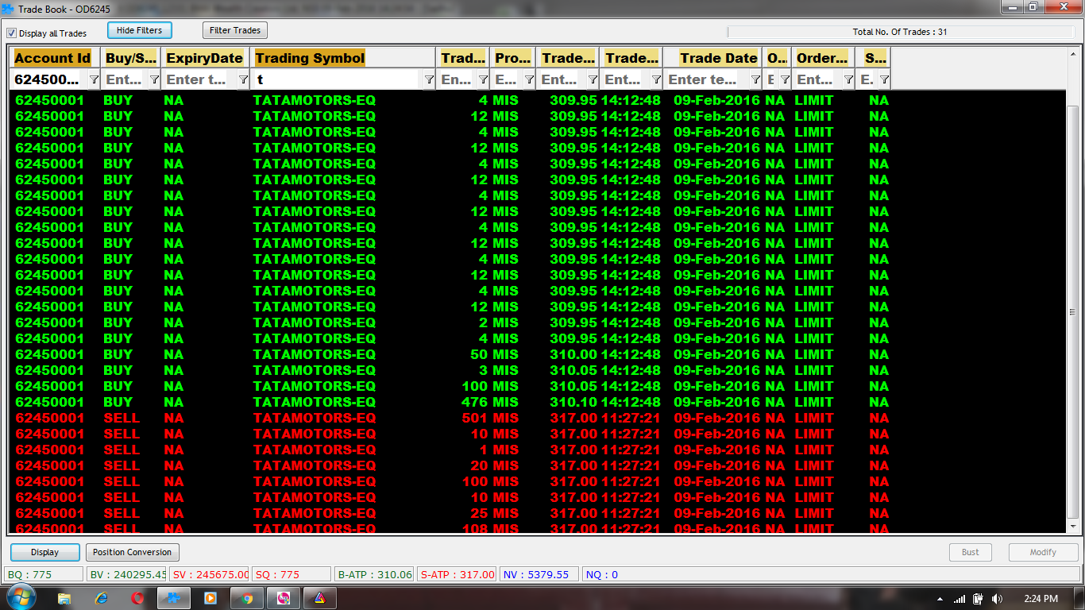Sort by the Order... column header
Viewport: 1085px width, 610px height.
[x=822, y=58]
